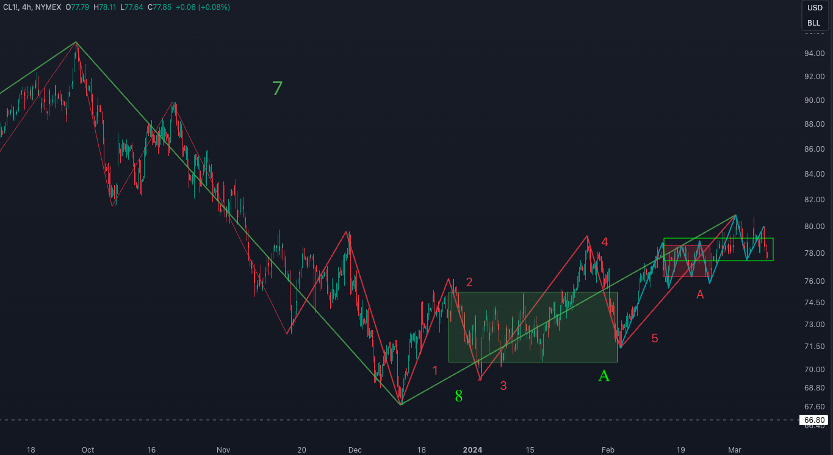Select the red wave label 1
Image resolution: width=833 pixels, height=455 pixels.
click(x=435, y=370)
